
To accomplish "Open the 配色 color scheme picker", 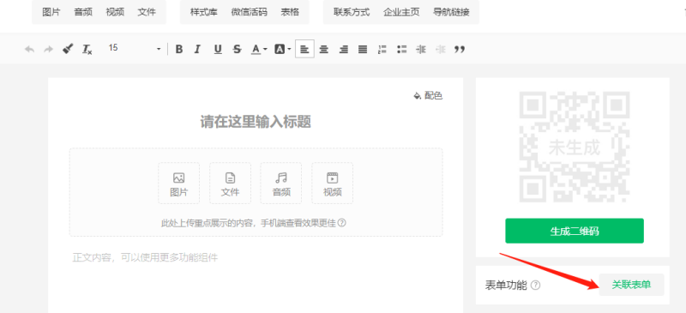I will [428, 95].
